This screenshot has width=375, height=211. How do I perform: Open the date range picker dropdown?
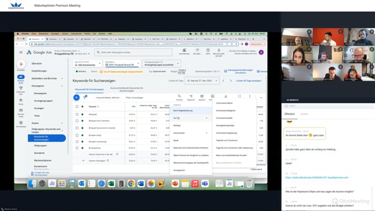click(202, 81)
